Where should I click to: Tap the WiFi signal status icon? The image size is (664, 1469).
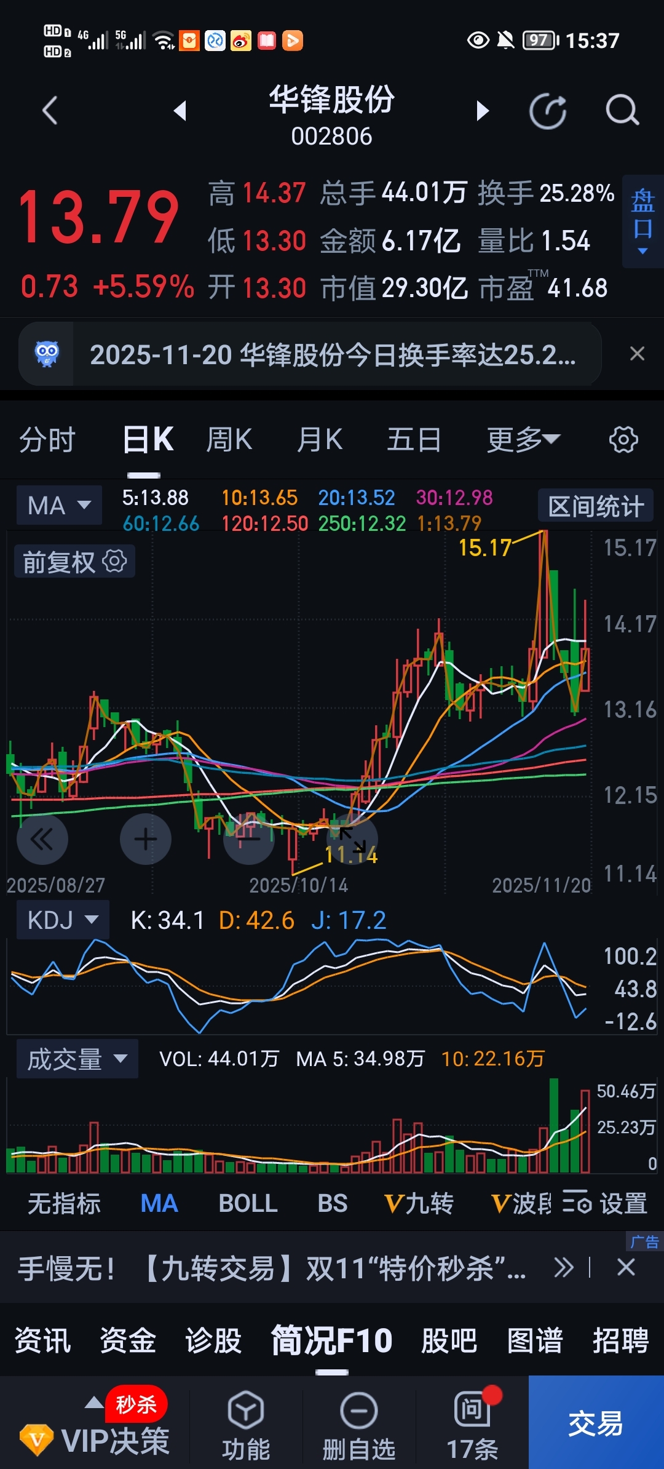pyautogui.click(x=164, y=40)
